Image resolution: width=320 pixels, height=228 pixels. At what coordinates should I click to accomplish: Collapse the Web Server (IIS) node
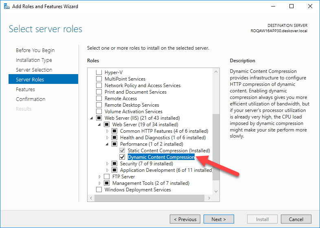[x=92, y=118]
